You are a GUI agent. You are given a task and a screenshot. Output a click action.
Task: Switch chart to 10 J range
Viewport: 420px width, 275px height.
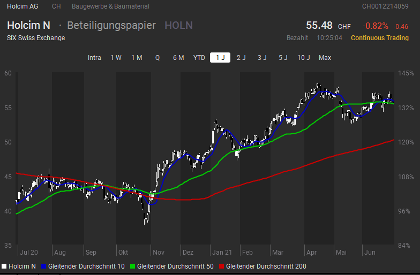click(x=303, y=58)
